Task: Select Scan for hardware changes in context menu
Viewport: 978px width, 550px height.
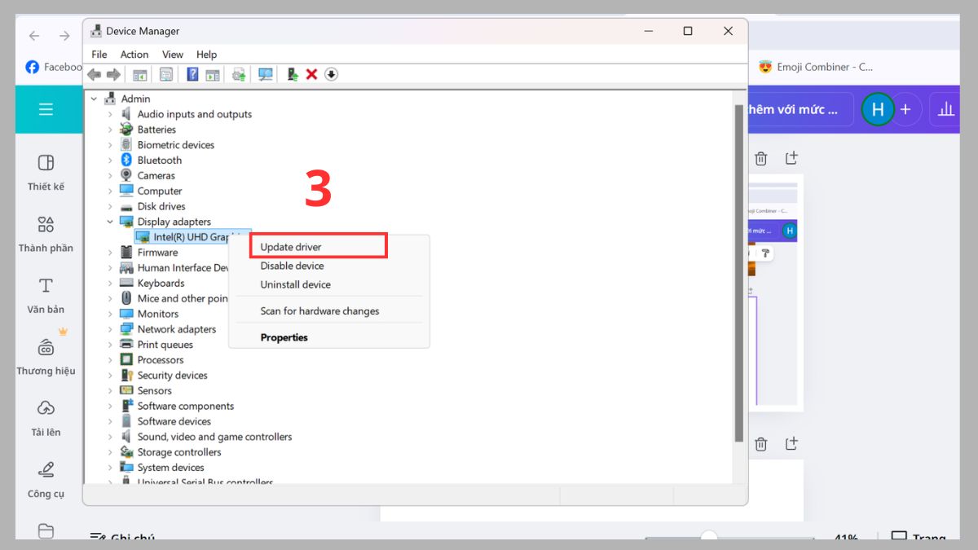Action: pos(319,310)
